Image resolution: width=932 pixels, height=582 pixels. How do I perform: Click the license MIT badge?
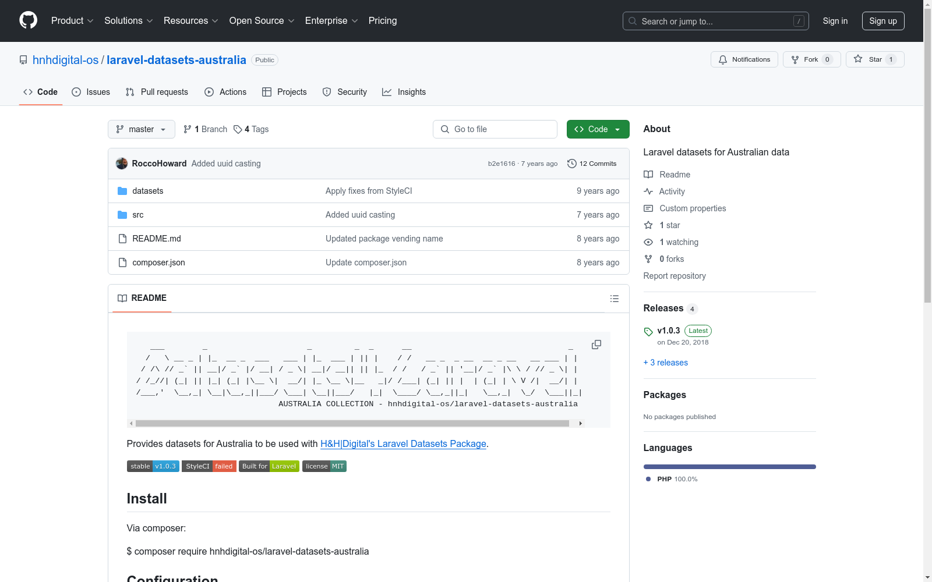tap(324, 466)
